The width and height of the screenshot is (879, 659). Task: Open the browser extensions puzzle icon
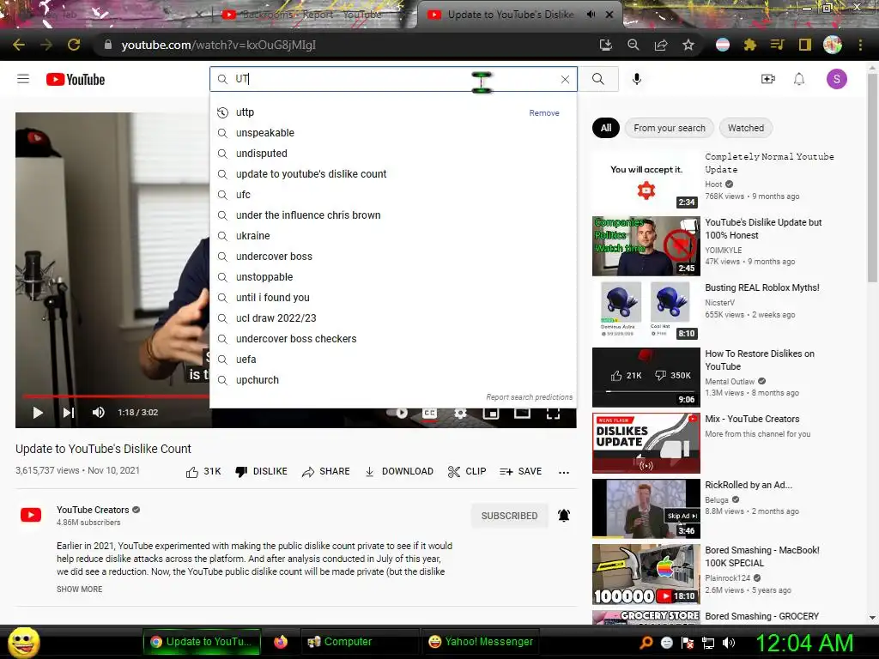coord(749,45)
